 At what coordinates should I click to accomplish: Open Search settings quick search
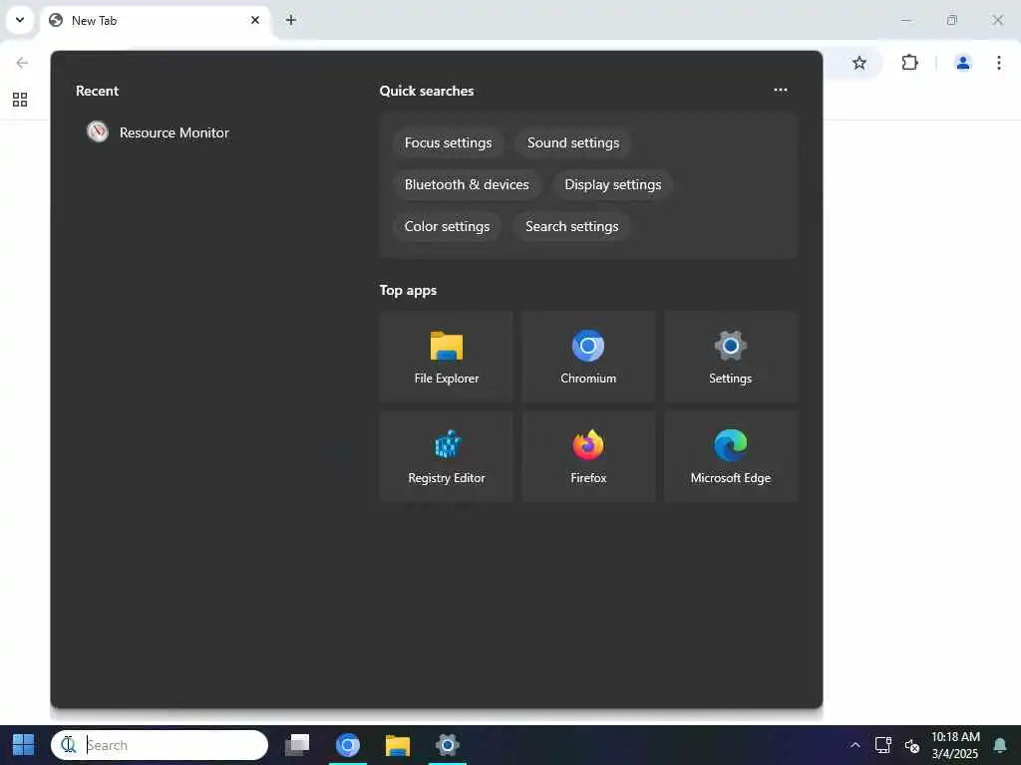click(x=571, y=226)
